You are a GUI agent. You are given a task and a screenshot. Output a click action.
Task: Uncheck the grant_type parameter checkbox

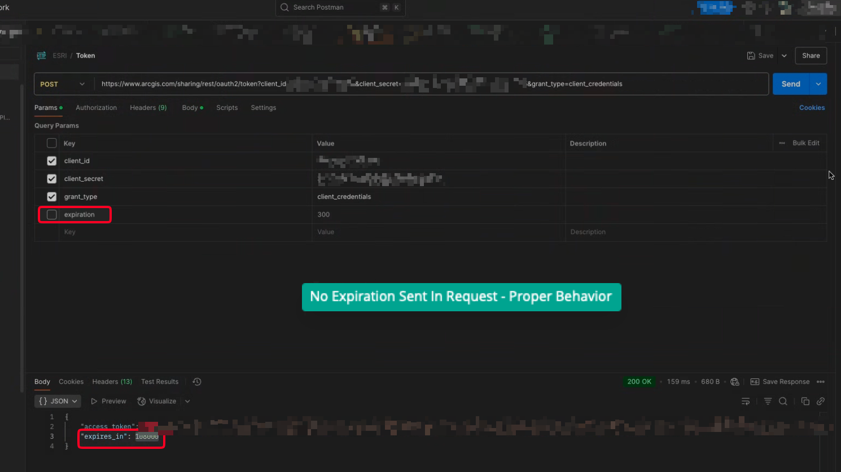pos(52,197)
